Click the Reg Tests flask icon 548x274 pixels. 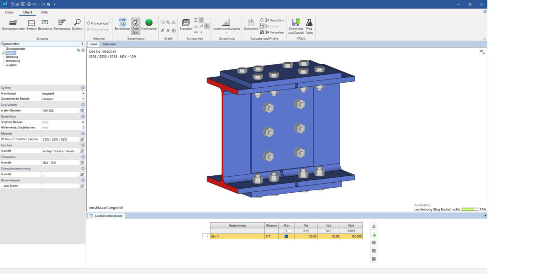pyautogui.click(x=309, y=24)
